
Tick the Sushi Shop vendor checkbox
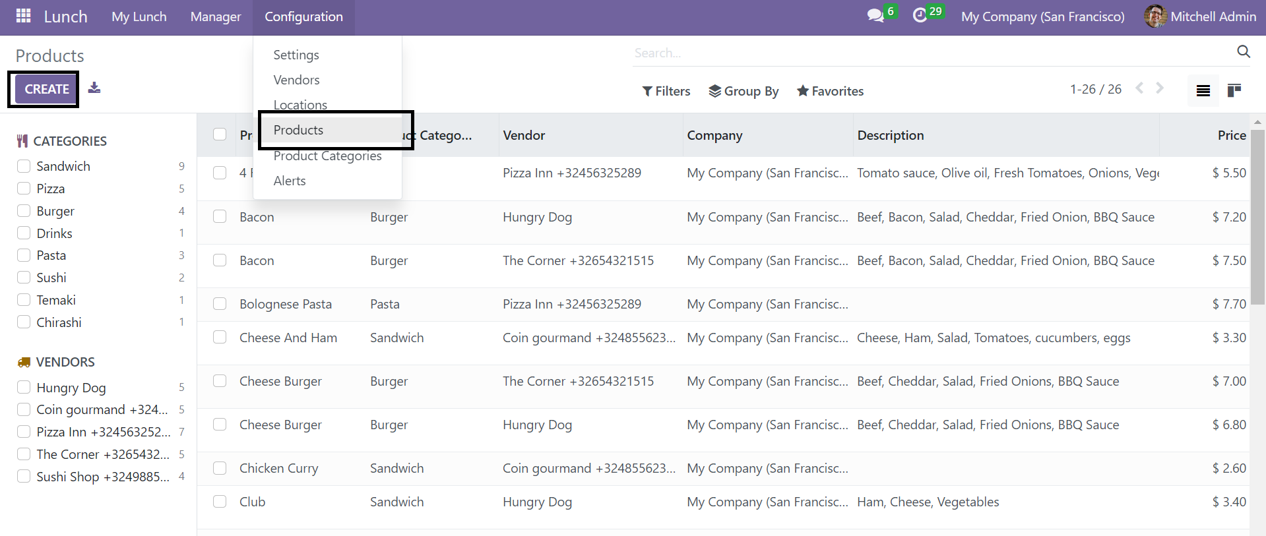click(x=24, y=476)
